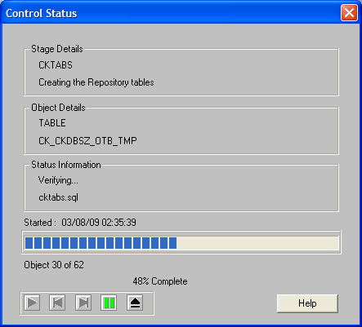The width and height of the screenshot is (362, 327).
Task: Open Help for Control Status
Action: 307,303
